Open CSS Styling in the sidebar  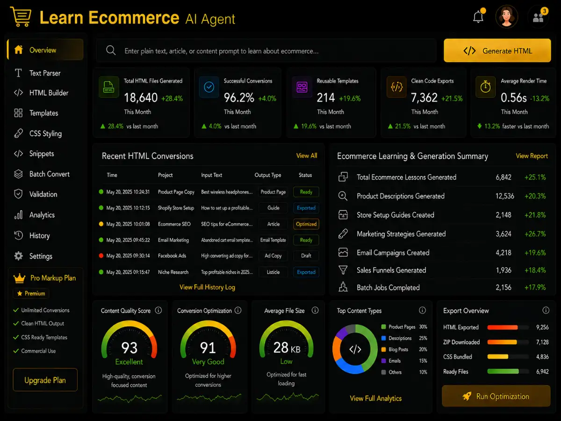[45, 133]
